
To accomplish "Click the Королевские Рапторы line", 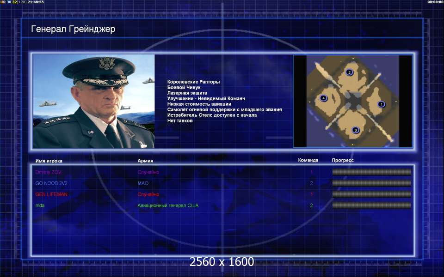I will point(193,82).
